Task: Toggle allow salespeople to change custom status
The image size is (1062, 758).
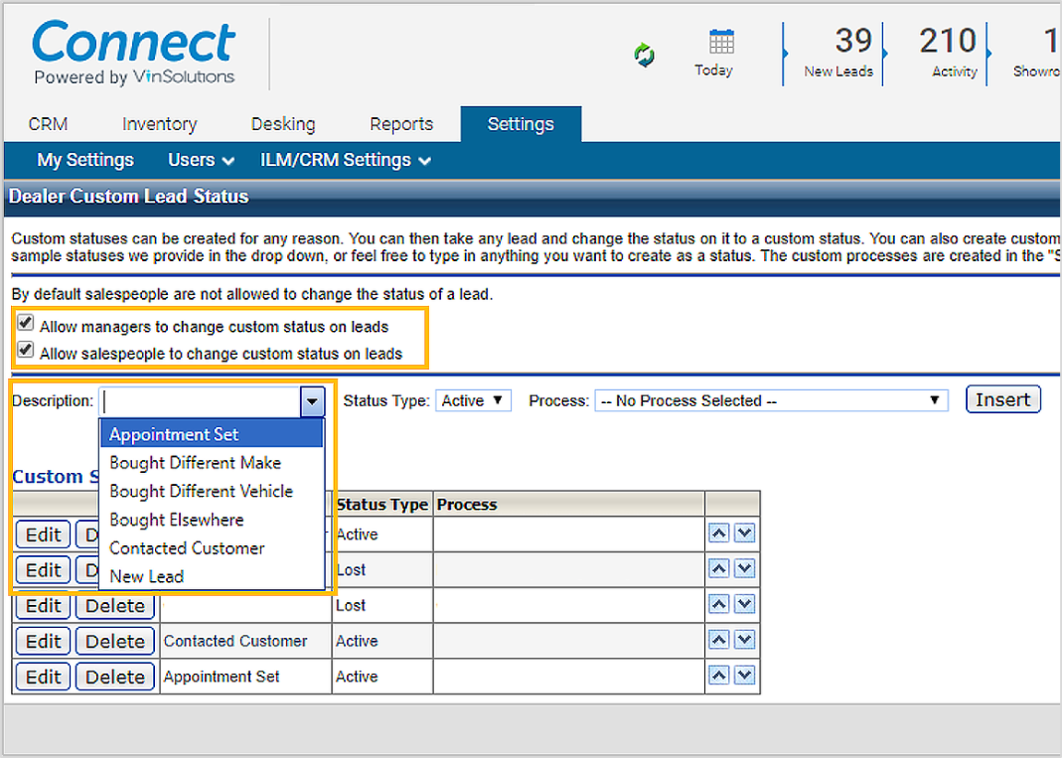Action: 25,349
